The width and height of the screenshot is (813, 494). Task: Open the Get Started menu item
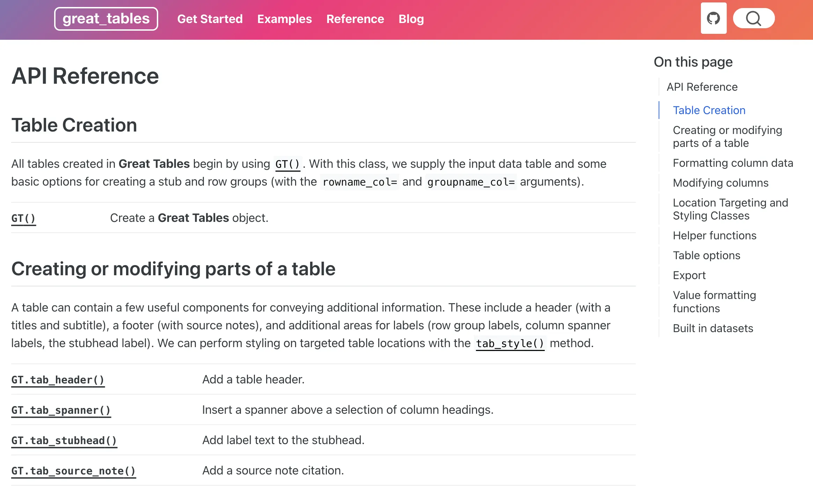tap(210, 19)
